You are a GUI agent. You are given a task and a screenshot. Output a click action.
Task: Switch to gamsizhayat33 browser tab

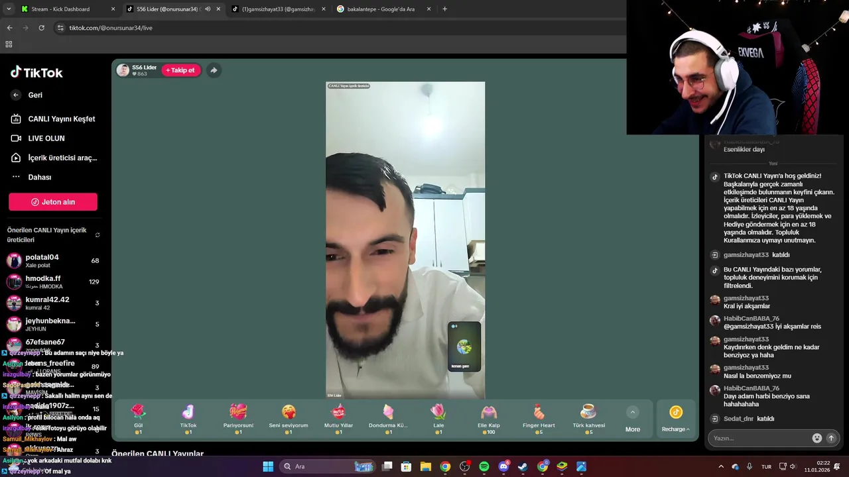point(279,9)
